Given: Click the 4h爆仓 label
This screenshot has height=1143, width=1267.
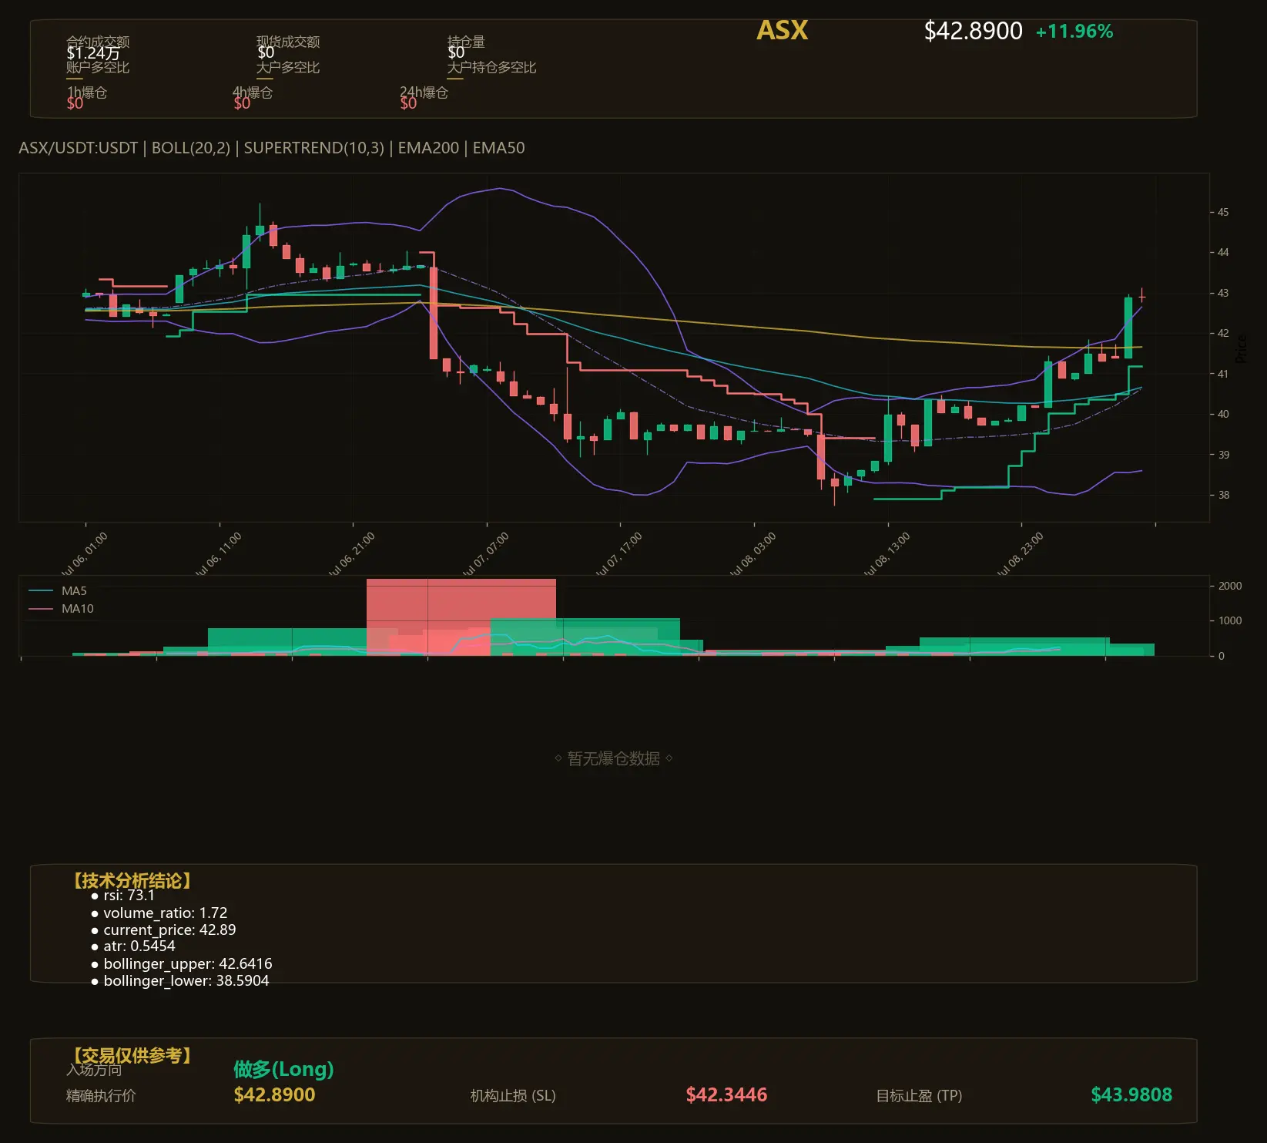Looking at the screenshot, I should [253, 92].
